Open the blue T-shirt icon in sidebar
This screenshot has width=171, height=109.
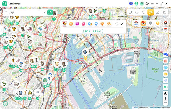(165, 68)
